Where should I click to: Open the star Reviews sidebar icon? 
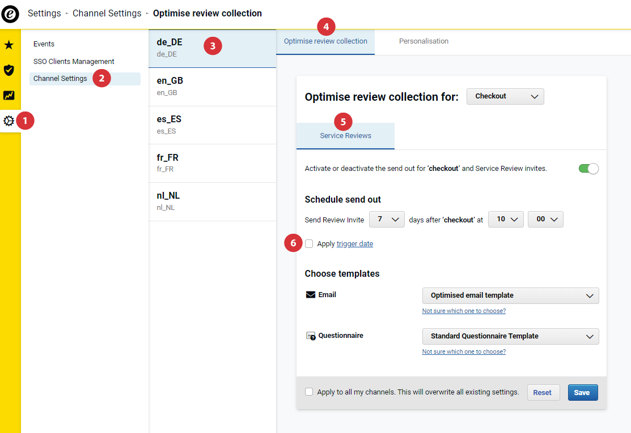(9, 45)
